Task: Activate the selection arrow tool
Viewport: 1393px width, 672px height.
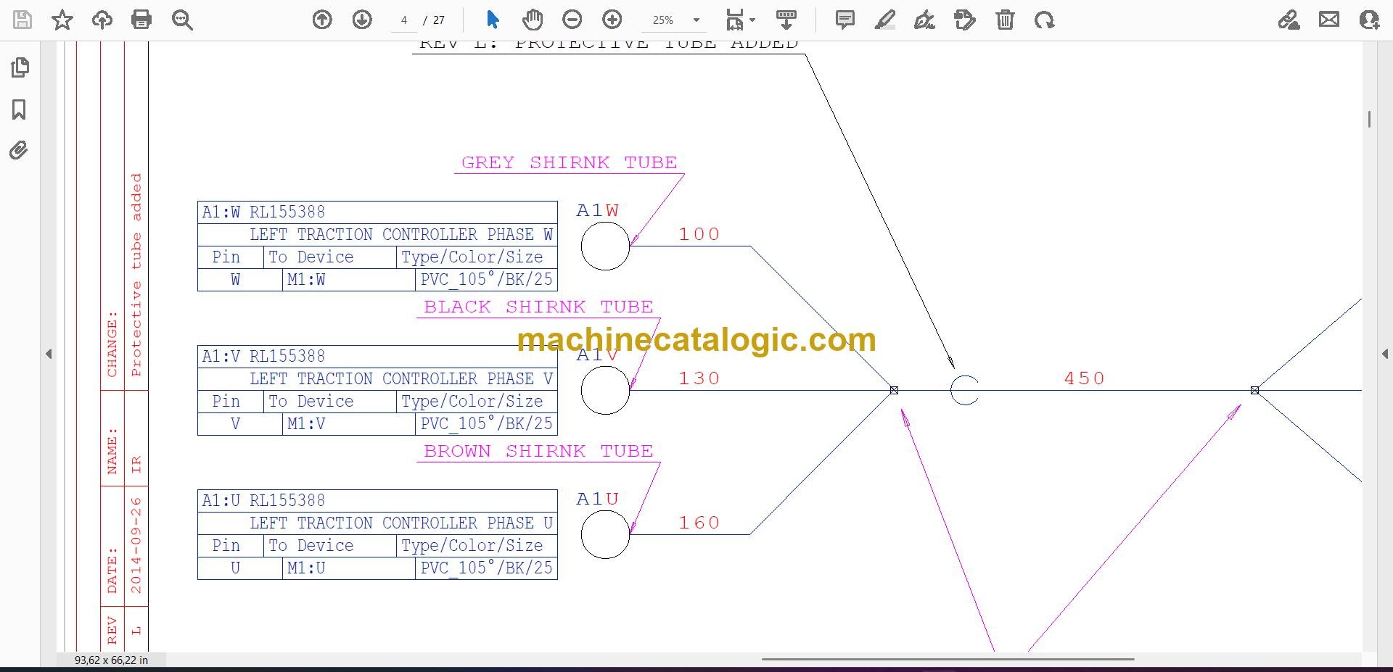Action: (x=493, y=20)
